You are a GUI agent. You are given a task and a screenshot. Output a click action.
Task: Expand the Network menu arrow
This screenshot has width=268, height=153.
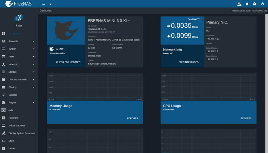click(x=33, y=64)
